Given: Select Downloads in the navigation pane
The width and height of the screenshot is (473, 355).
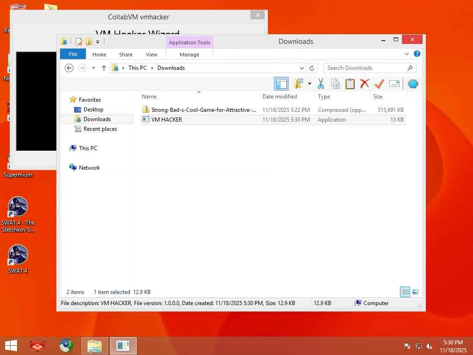Looking at the screenshot, I should (97, 119).
